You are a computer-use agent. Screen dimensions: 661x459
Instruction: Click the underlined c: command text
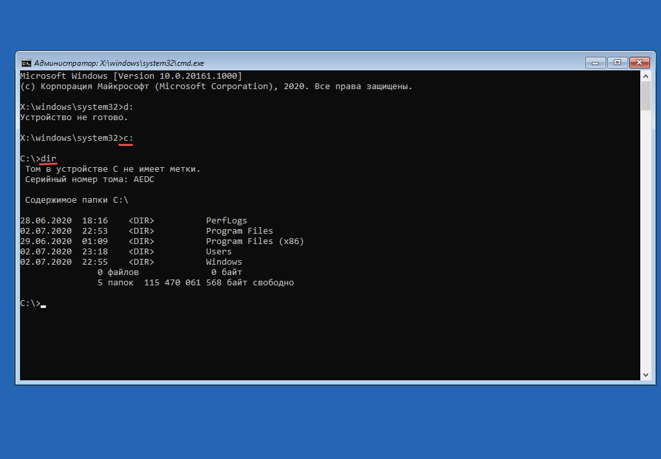[128, 138]
